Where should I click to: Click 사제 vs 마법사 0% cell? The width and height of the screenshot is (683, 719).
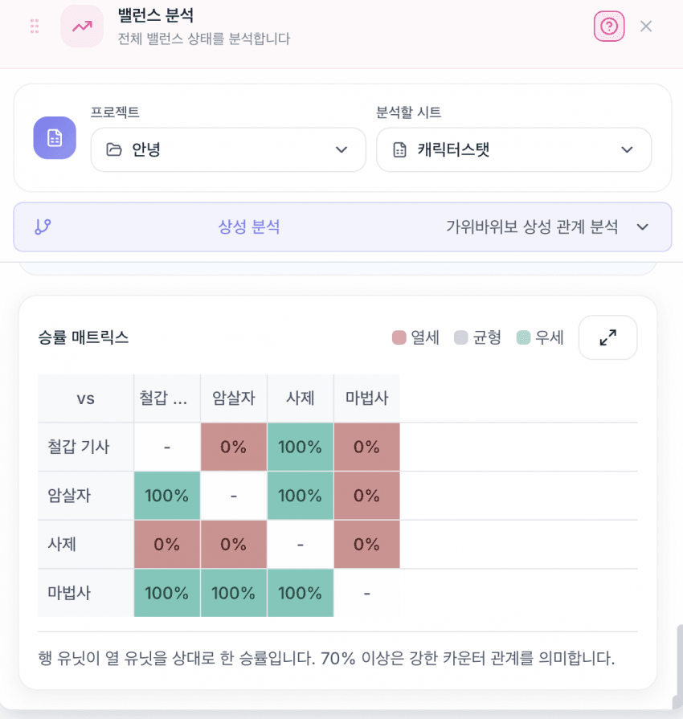coord(366,544)
